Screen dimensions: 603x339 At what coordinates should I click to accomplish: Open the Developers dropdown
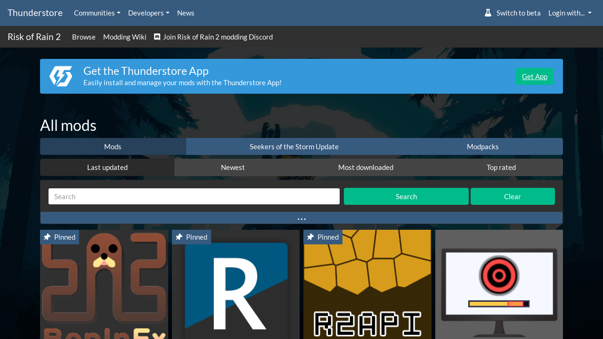[x=149, y=13]
